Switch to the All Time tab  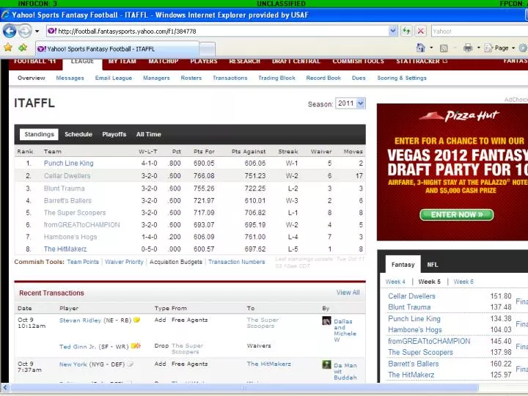tap(148, 134)
